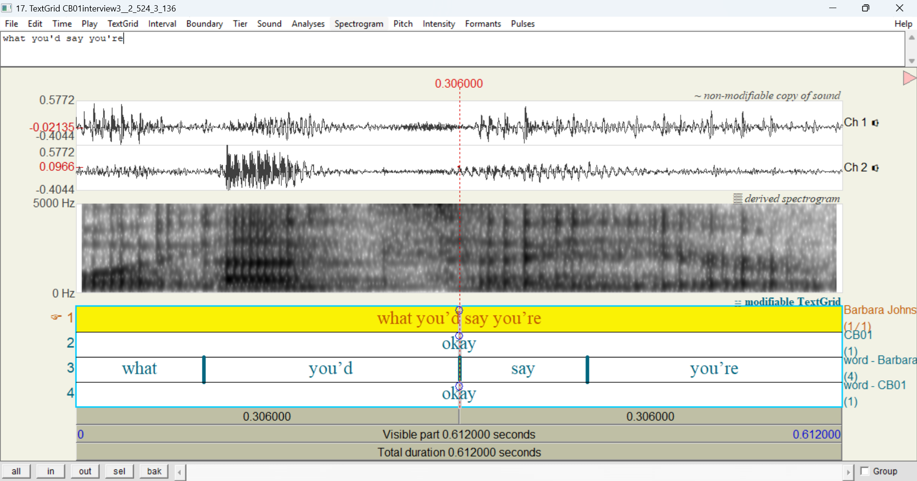
Task: Open the Pitch menu
Action: (403, 24)
